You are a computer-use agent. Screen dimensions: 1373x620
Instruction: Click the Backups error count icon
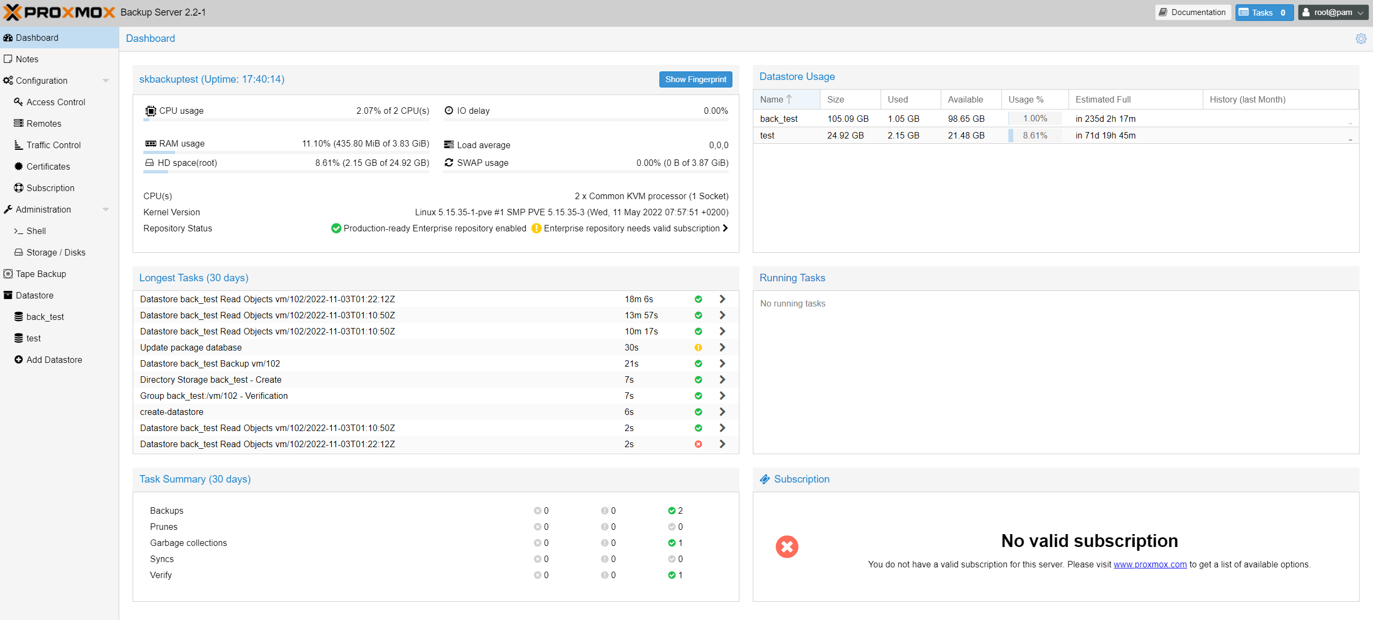[537, 510]
